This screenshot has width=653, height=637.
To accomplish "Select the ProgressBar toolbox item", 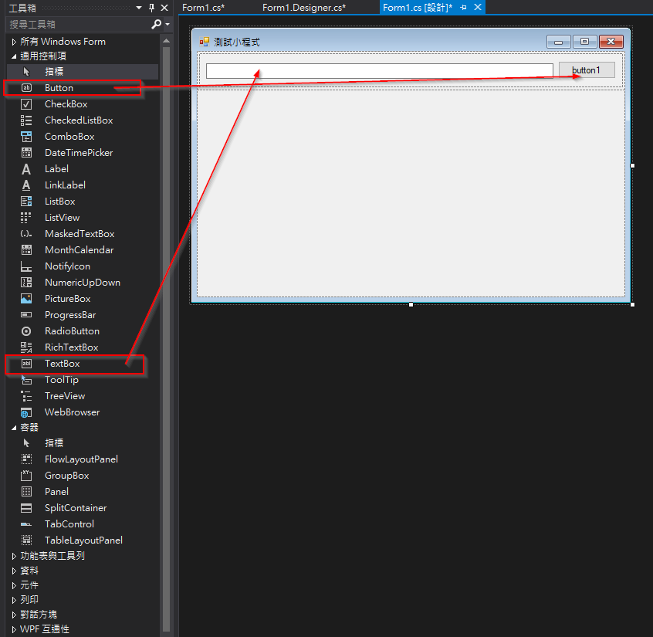I will pyautogui.click(x=69, y=315).
